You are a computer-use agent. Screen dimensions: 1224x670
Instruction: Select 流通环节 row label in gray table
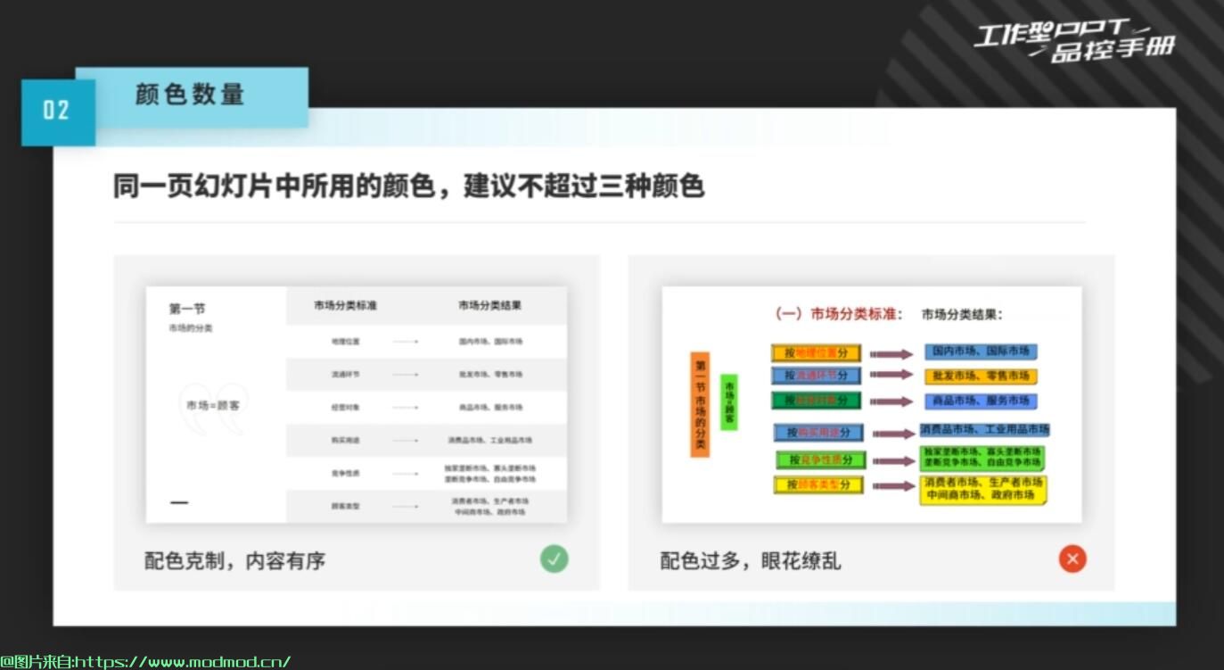coord(345,375)
